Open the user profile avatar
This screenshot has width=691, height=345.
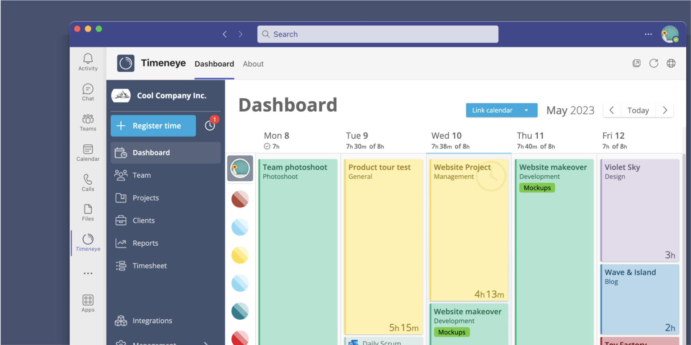tap(670, 34)
